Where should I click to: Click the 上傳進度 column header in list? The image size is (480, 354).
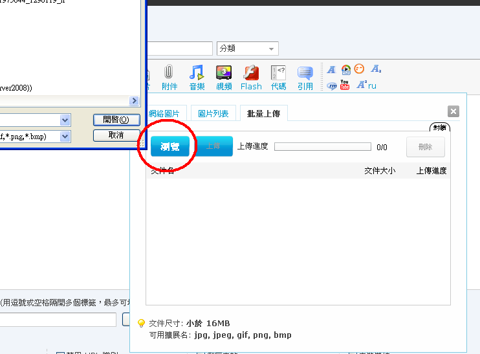(x=431, y=171)
